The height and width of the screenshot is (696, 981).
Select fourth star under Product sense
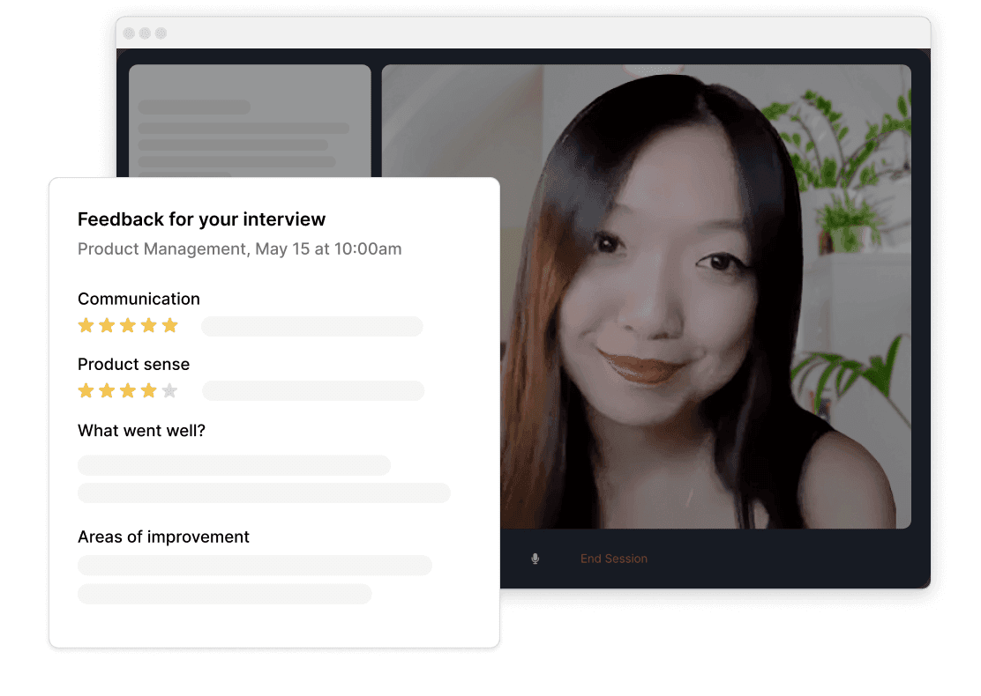[x=149, y=391]
